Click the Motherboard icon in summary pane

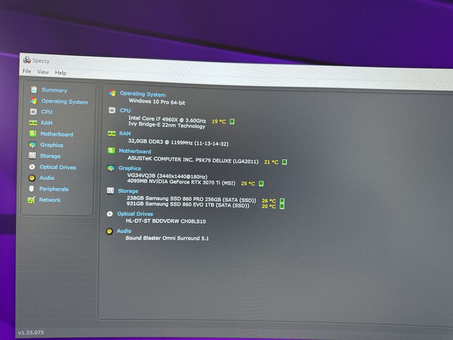point(111,151)
